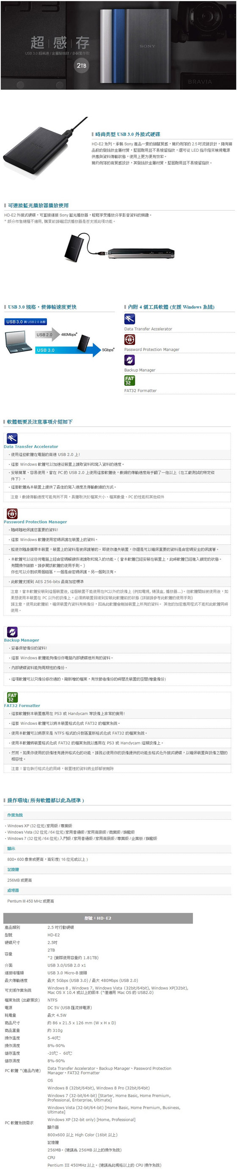The image size is (237, 1175).
Task: Click the Backup Manager heading text in overview
Action: (x=22, y=640)
